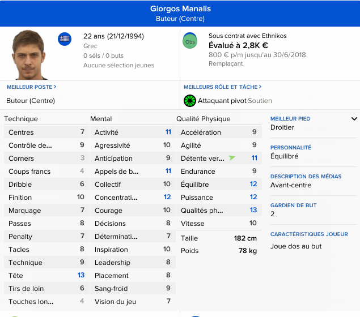Click the Technique attributes column header
The height and width of the screenshot is (317, 360).
click(x=21, y=119)
